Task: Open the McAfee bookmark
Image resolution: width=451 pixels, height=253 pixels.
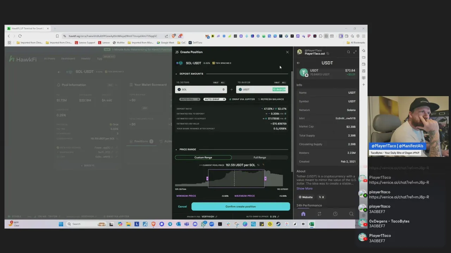Action: pos(119,43)
